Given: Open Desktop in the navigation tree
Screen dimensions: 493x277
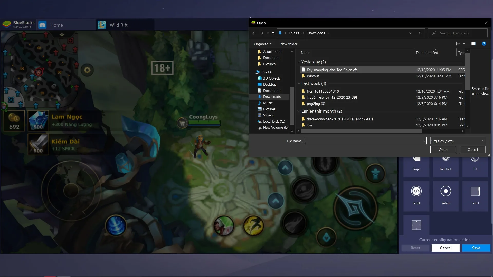Looking at the screenshot, I should pos(270,84).
